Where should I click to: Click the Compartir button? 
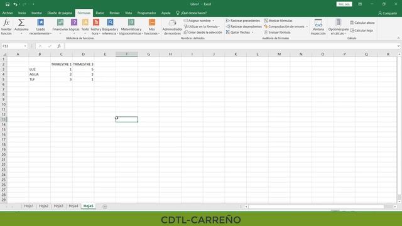[x=388, y=13]
